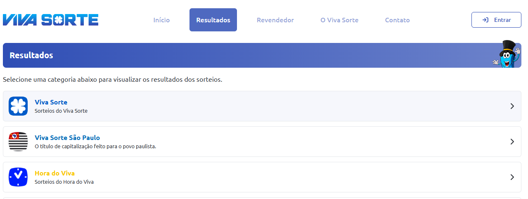Select the Resultados tab
This screenshot has width=528, height=199.
pyautogui.click(x=213, y=20)
